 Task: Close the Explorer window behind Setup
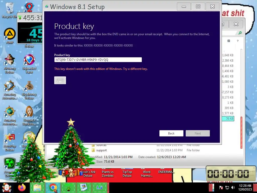coord(236,24)
